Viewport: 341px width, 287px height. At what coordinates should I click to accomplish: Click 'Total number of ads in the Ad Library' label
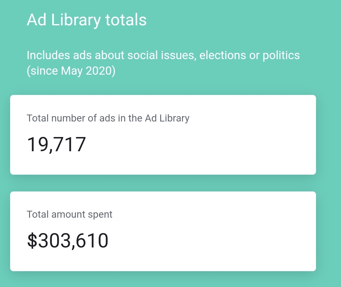pyautogui.click(x=108, y=118)
